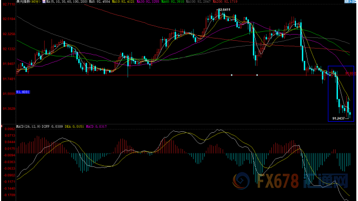Click the small red marker at MACD panel's left edge
The height and width of the screenshot is (201, 358).
2,126
